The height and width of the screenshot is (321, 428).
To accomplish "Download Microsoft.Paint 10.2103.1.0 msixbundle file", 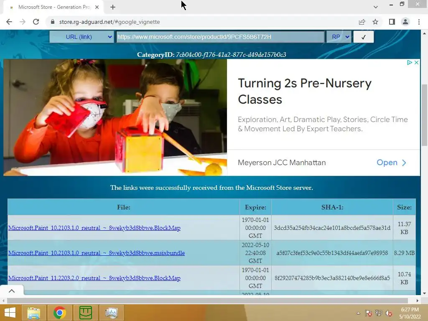I will (97, 253).
